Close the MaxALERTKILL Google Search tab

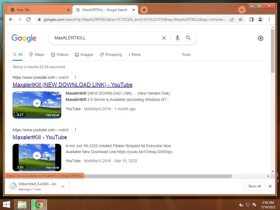(x=133, y=10)
